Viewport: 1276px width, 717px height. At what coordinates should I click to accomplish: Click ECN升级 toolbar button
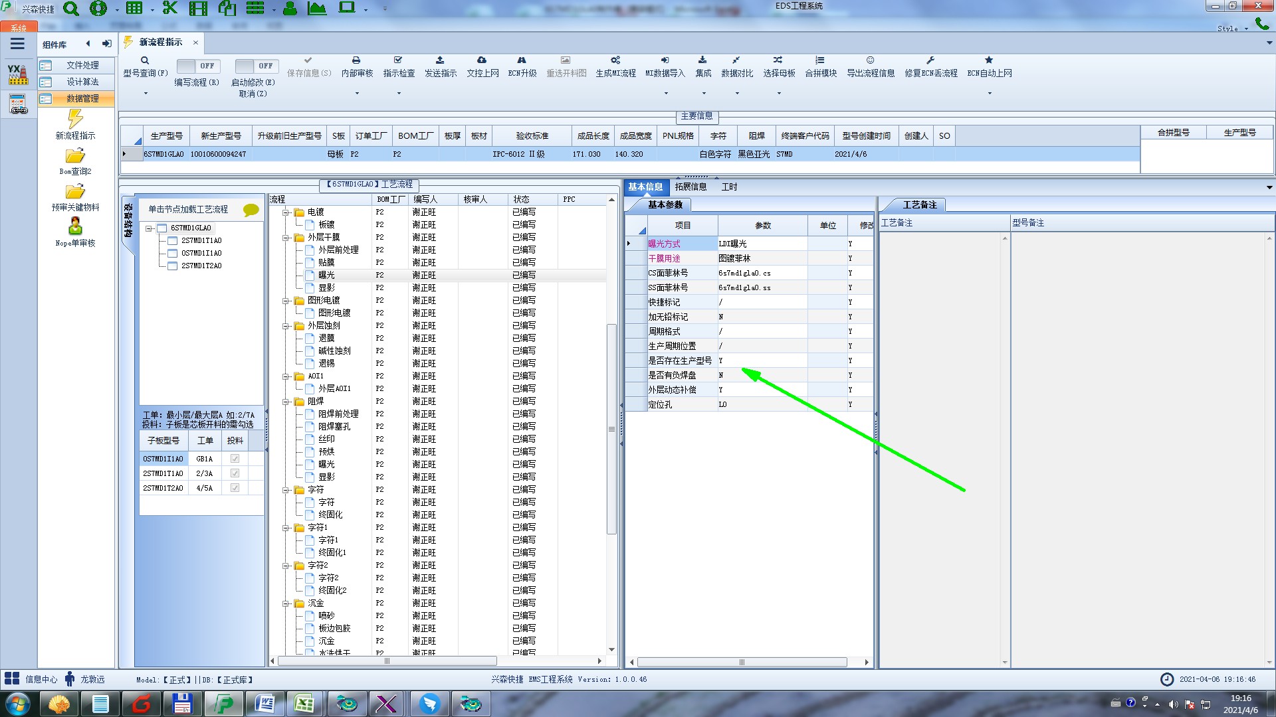pos(522,67)
